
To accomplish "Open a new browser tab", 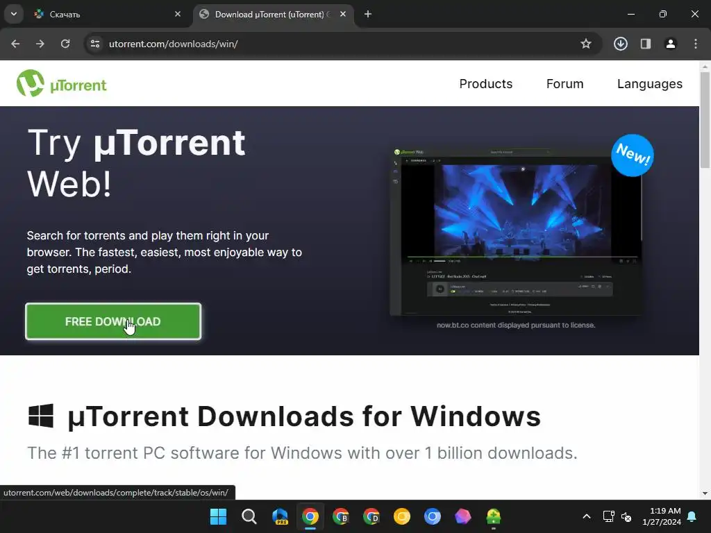I will click(x=368, y=14).
